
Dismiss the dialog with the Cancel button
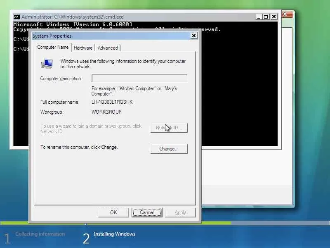[x=147, y=212]
